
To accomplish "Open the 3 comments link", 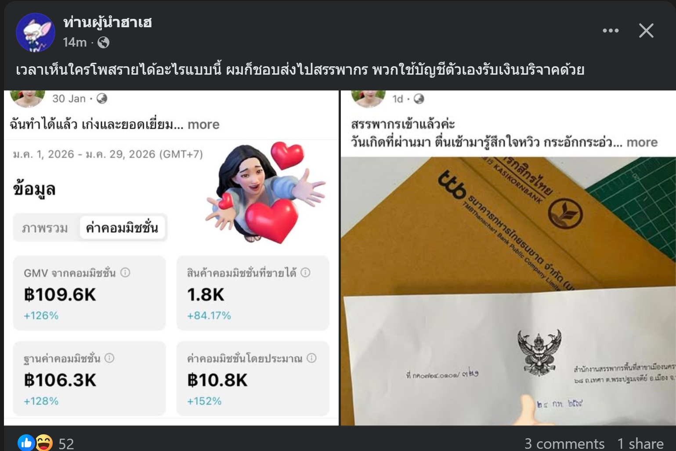I will coord(564,444).
